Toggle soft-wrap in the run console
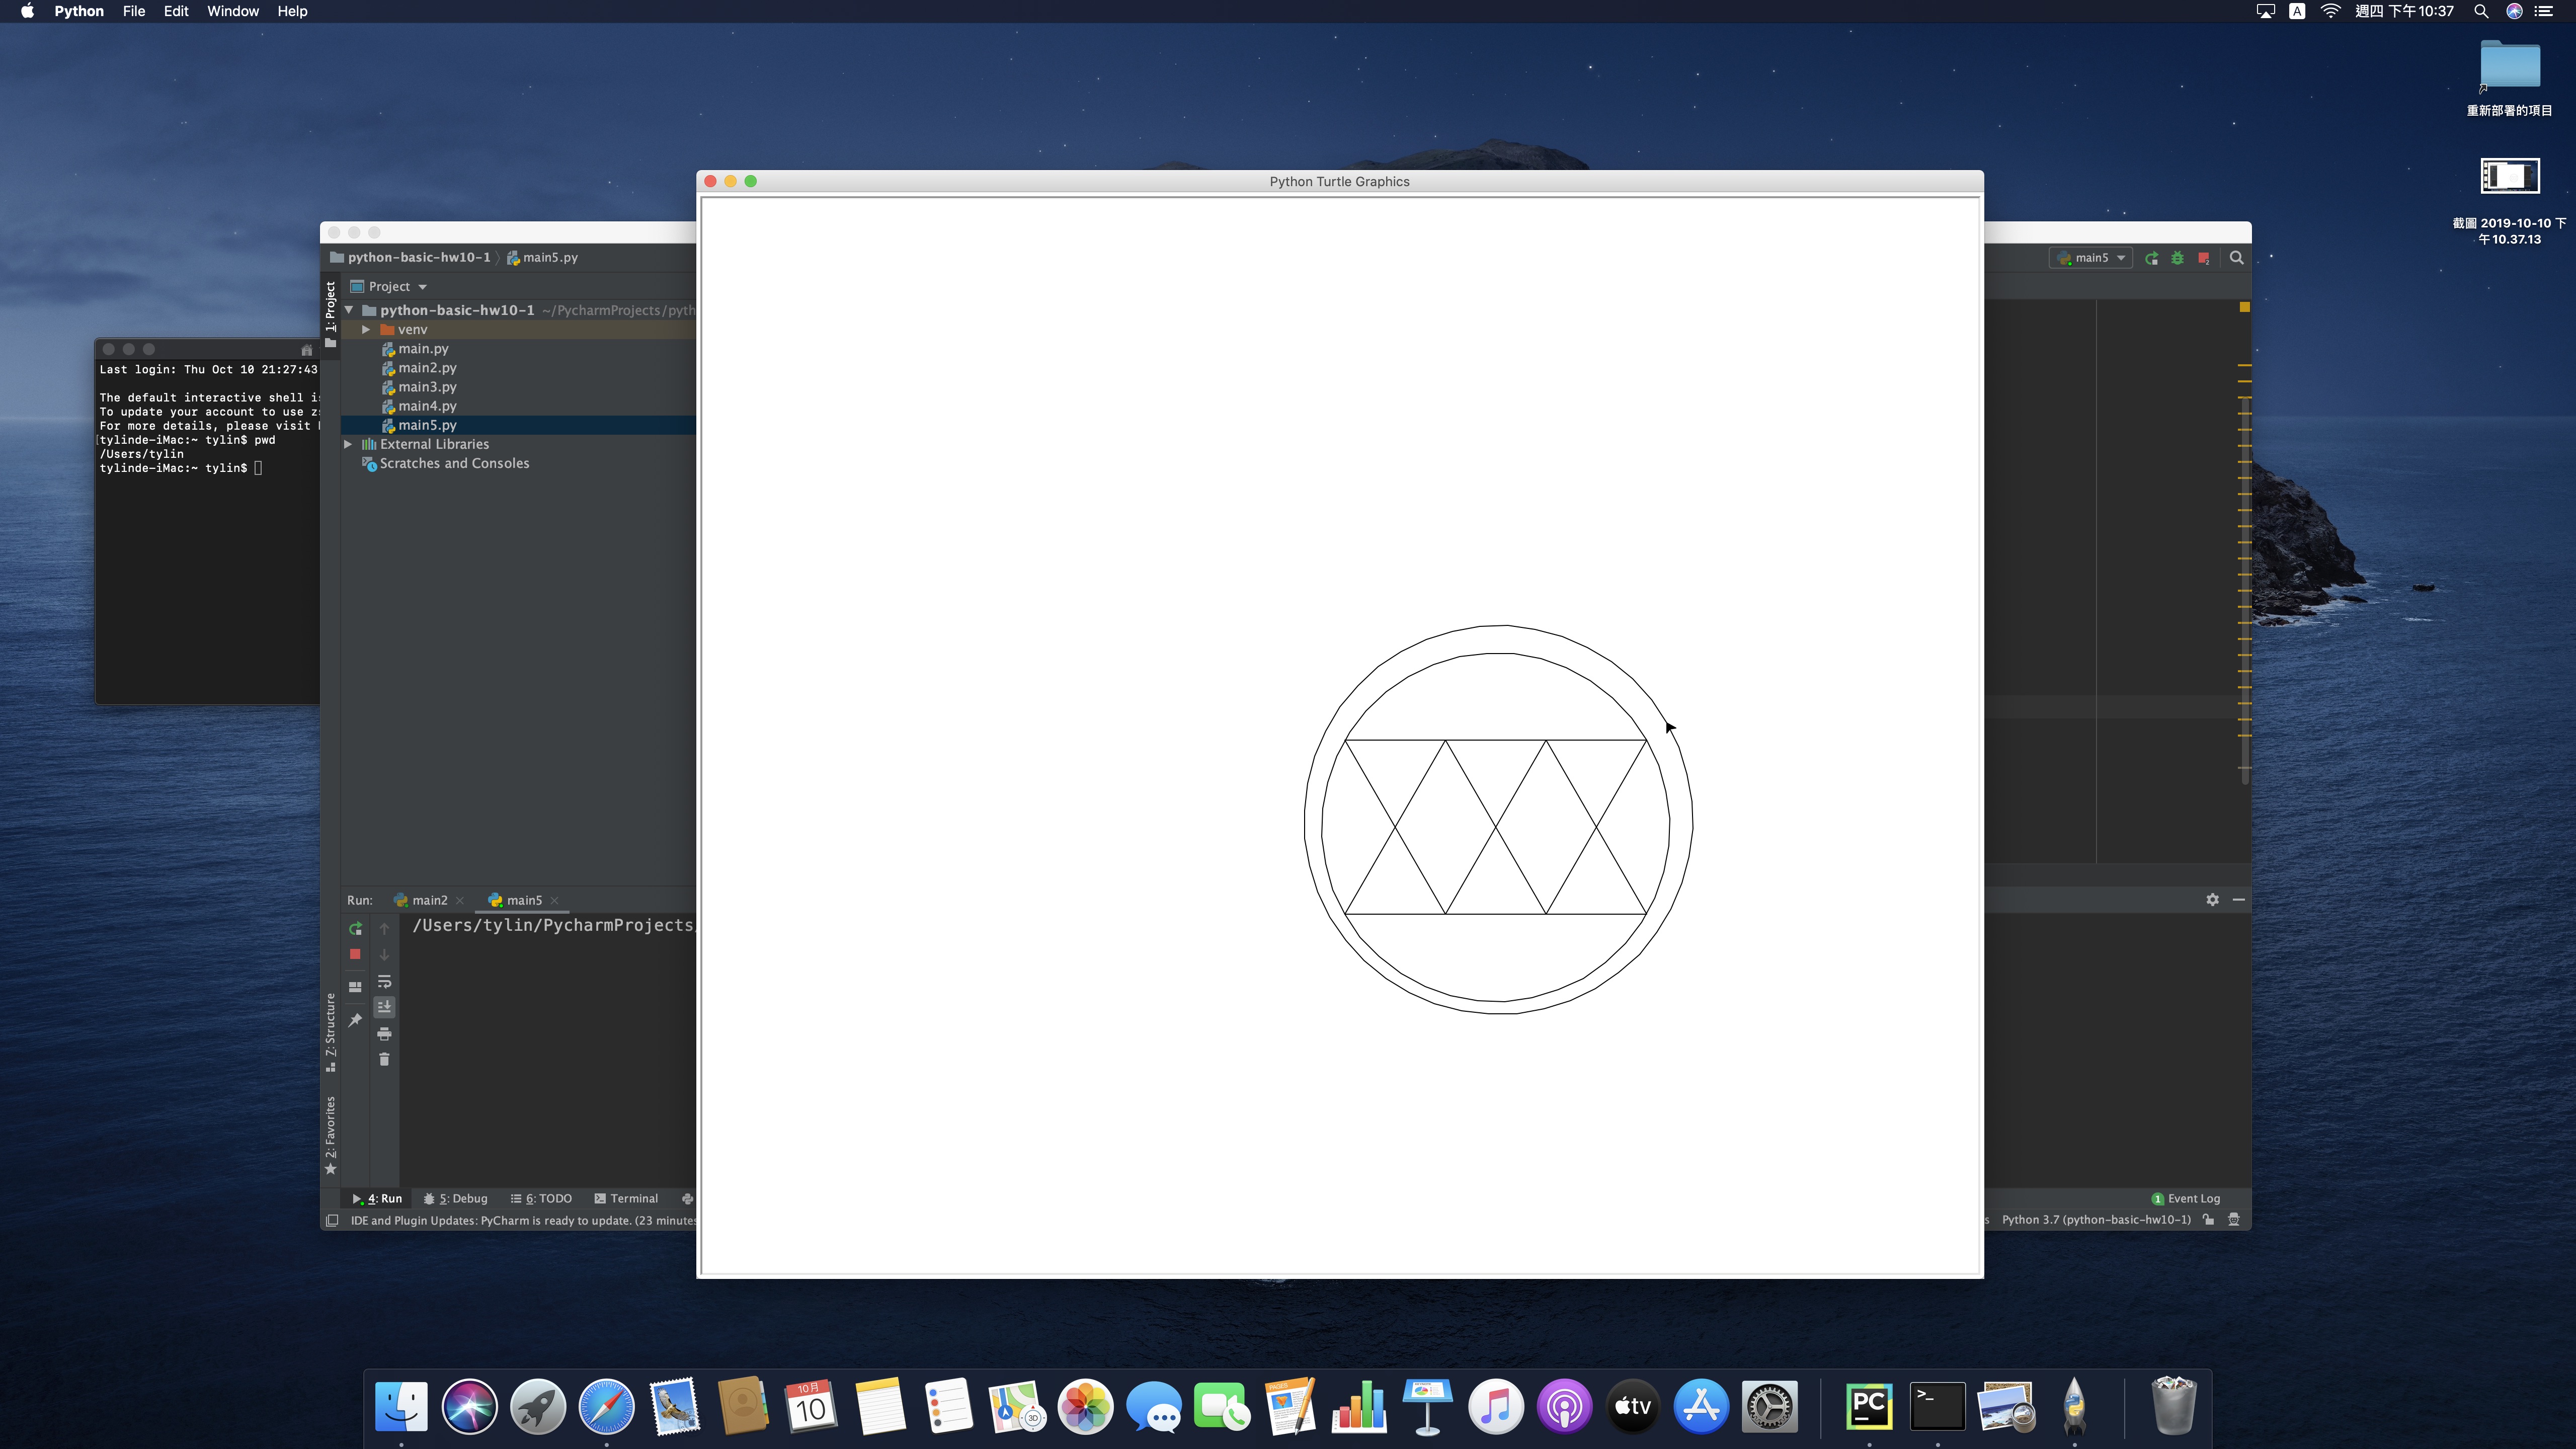This screenshot has height=1449, width=2576. (x=384, y=982)
